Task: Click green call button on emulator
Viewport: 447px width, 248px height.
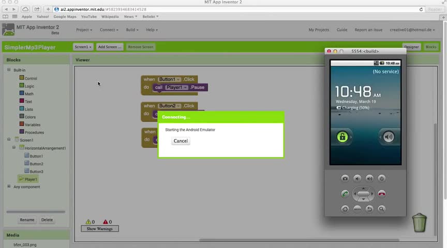Action: point(345,194)
